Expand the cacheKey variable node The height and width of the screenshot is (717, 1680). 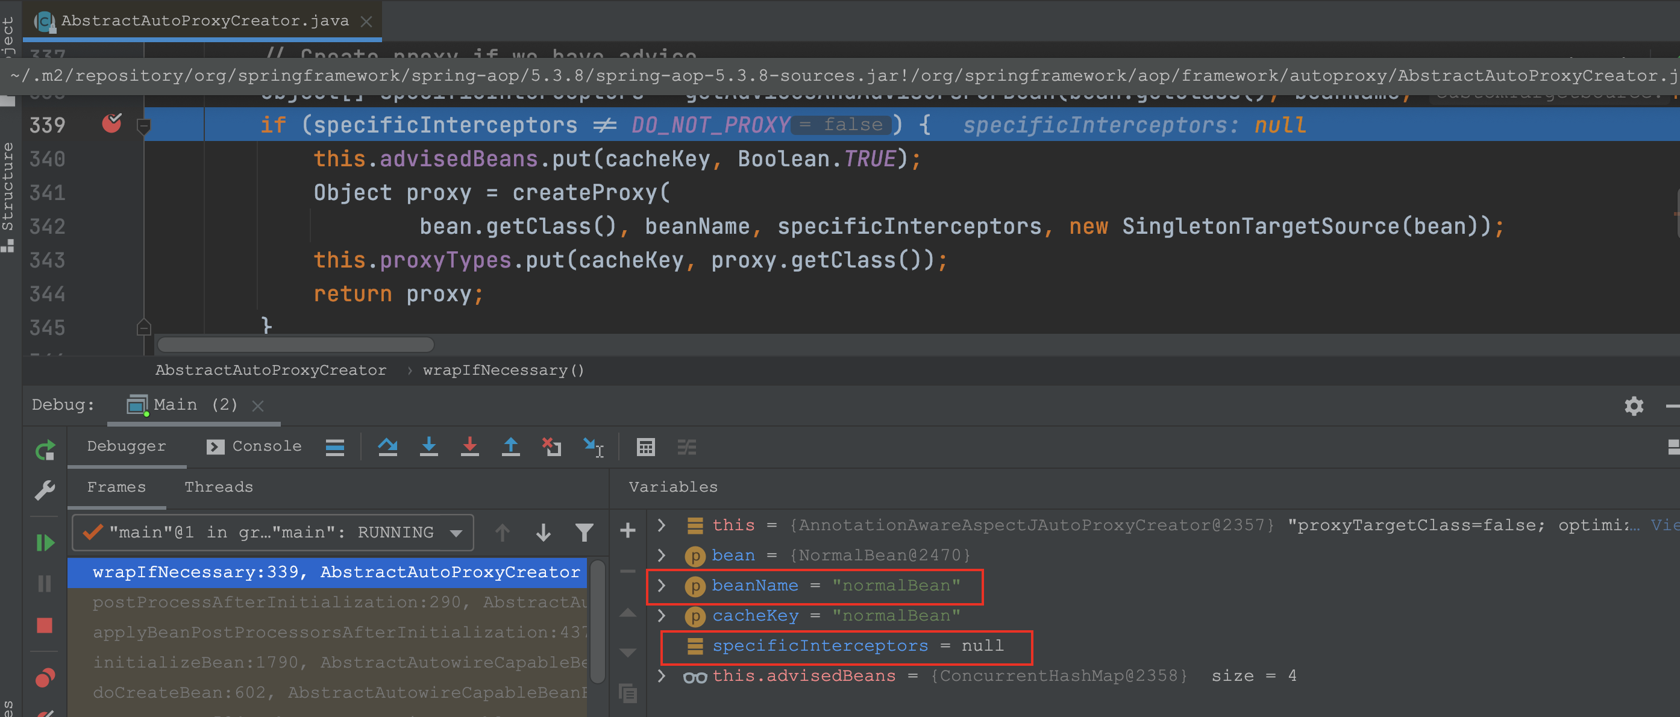click(661, 615)
